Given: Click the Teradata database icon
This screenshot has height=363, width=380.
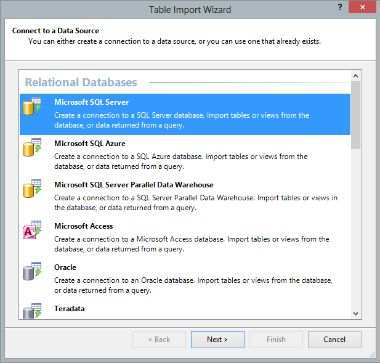Looking at the screenshot, I should pyautogui.click(x=32, y=311).
